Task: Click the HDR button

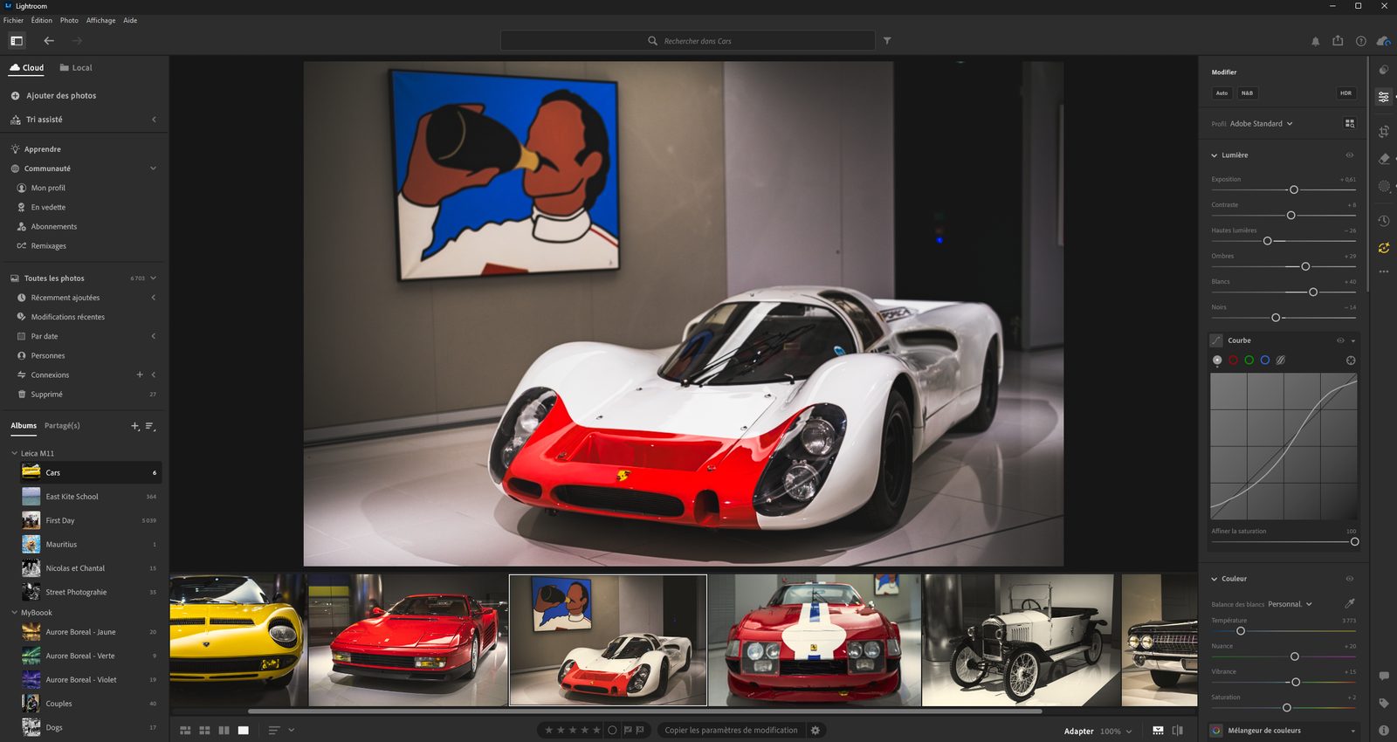Action: pyautogui.click(x=1345, y=93)
